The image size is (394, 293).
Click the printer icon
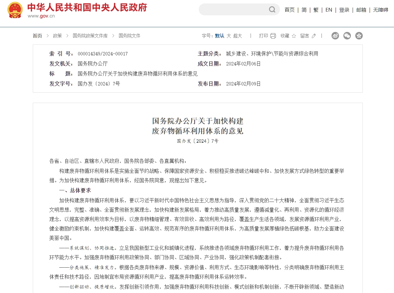pos(273,36)
